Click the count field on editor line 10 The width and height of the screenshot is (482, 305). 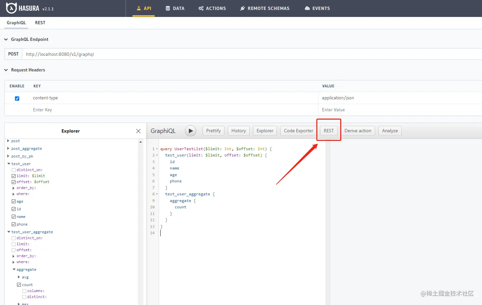pos(181,207)
